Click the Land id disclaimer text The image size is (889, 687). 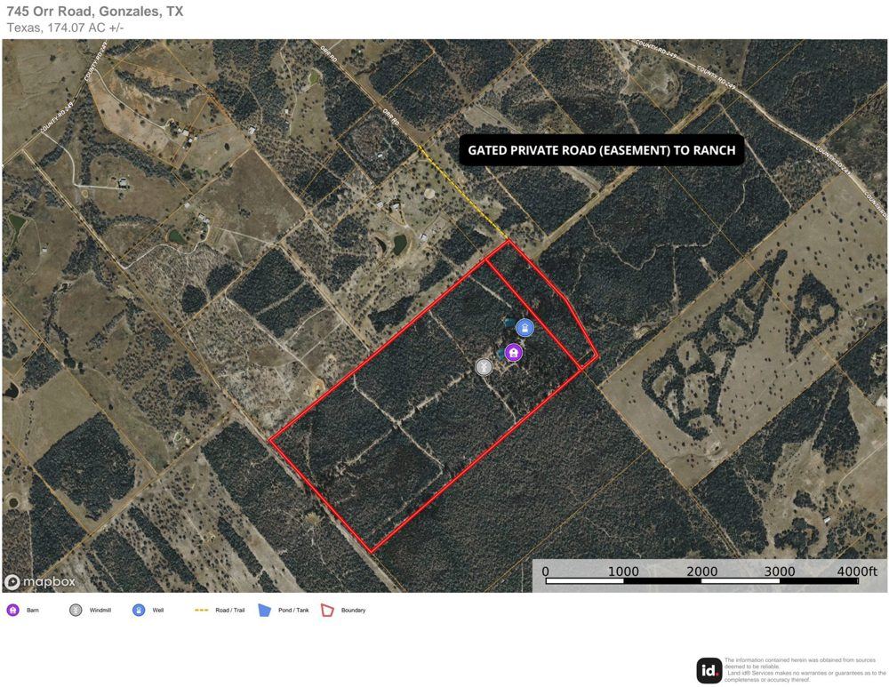click(805, 670)
